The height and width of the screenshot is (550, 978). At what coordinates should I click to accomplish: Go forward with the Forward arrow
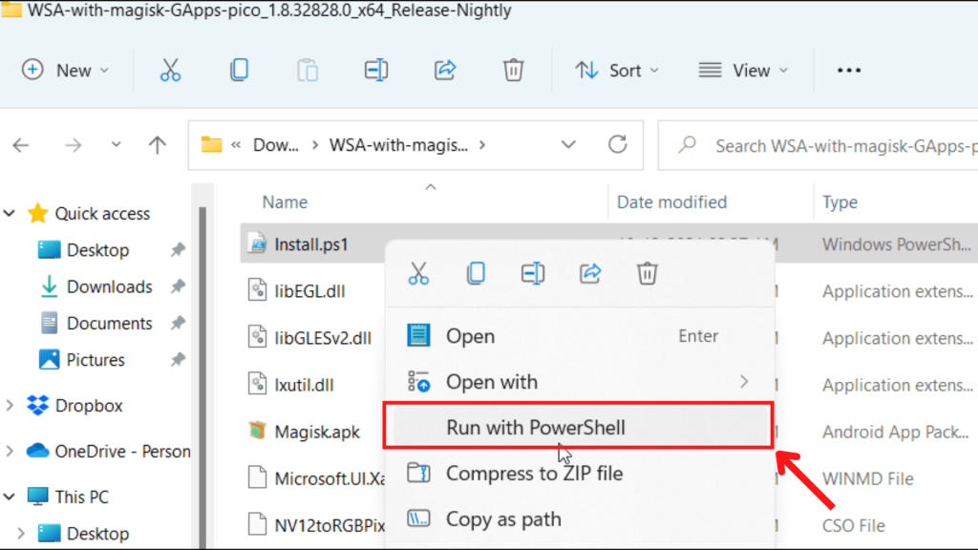tap(73, 145)
